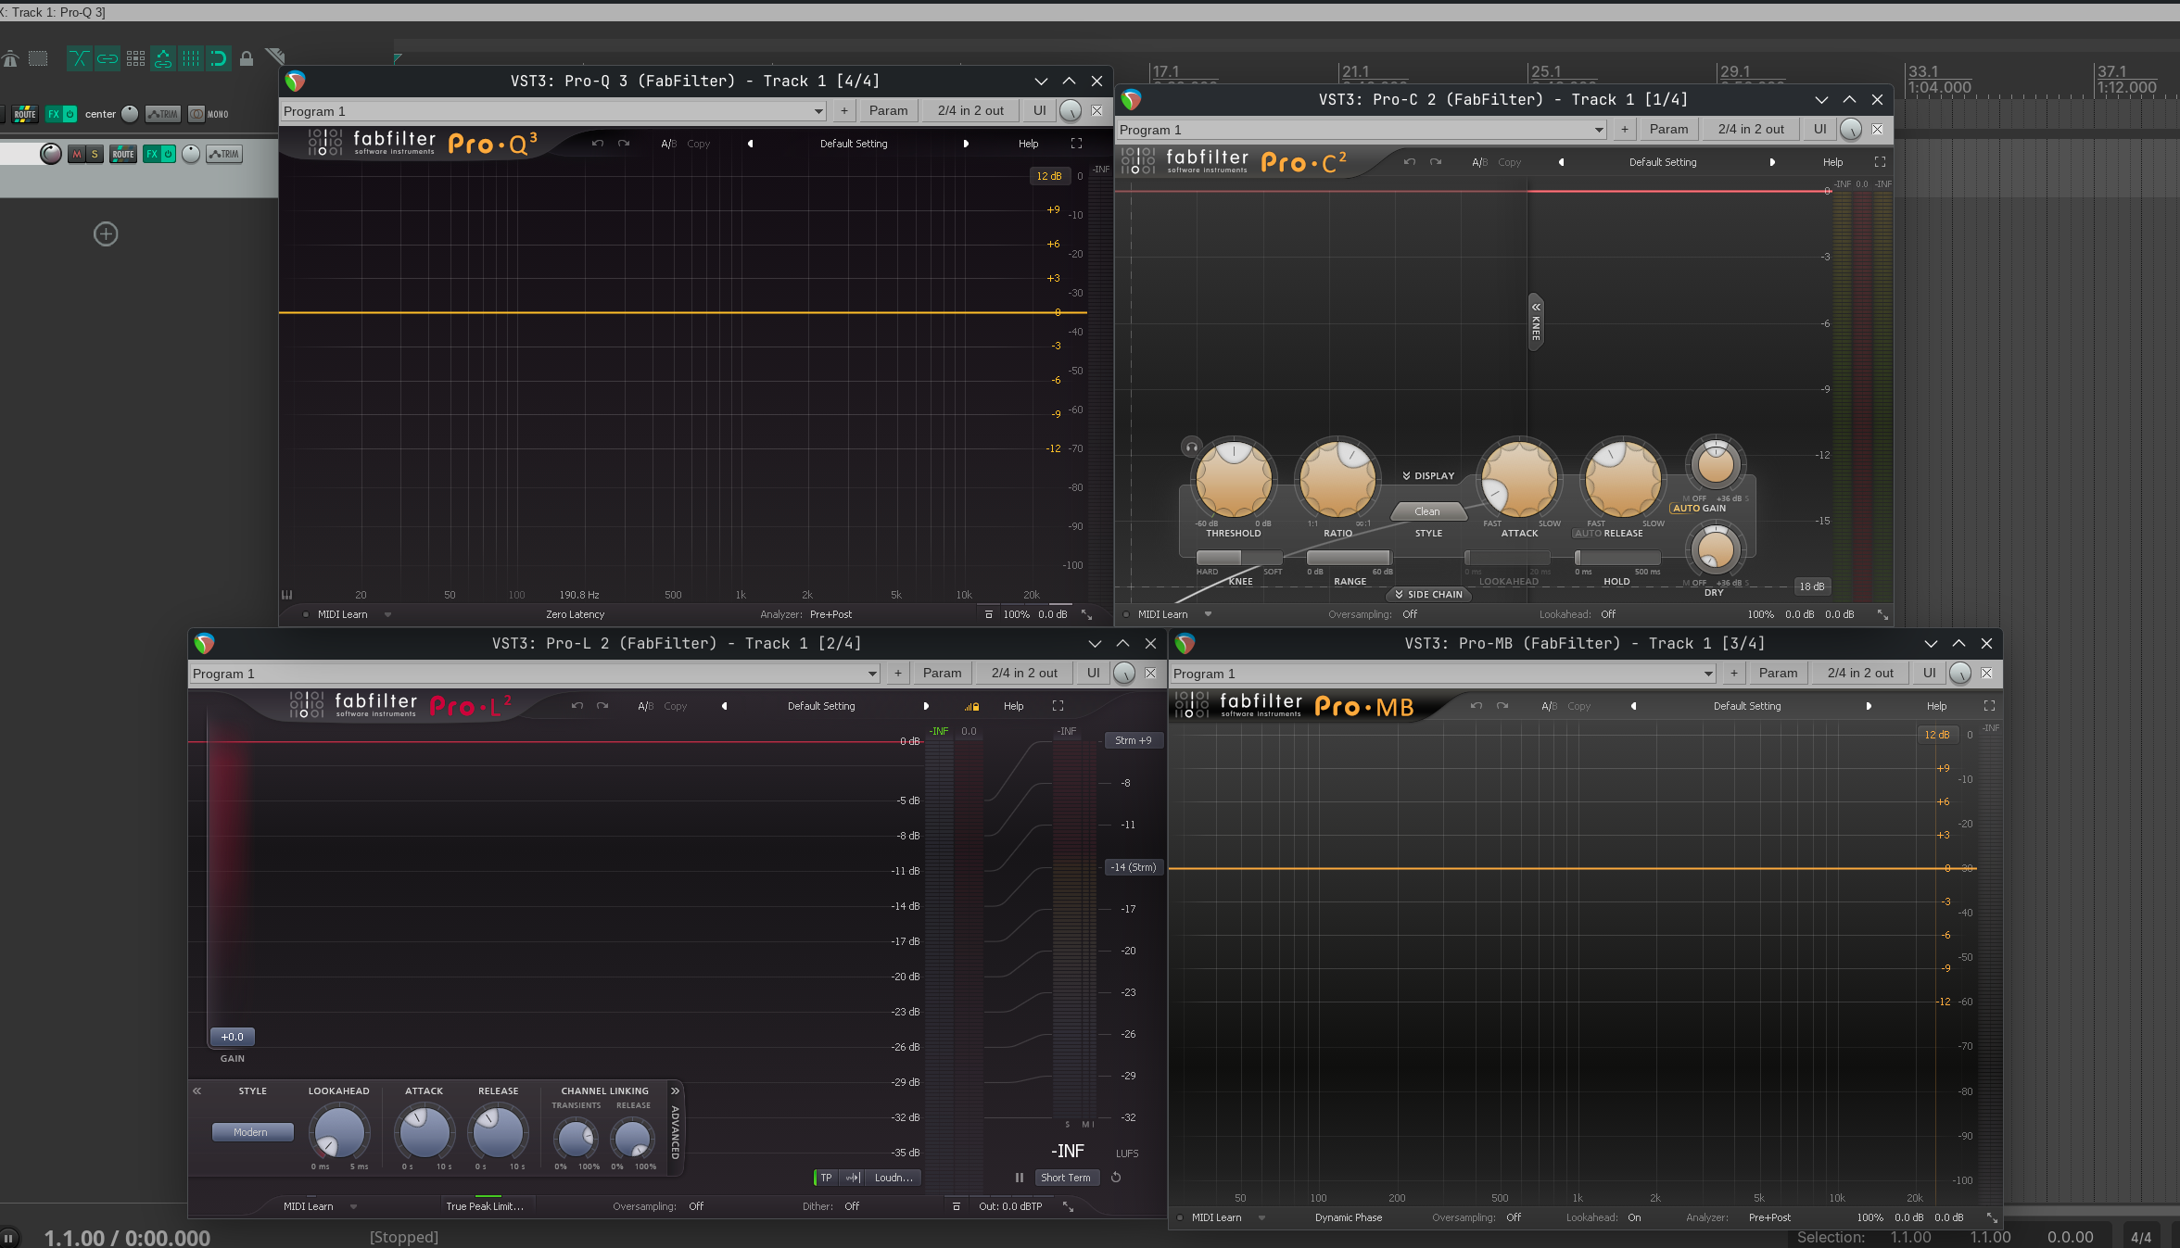Viewport: 2180px width, 1248px height.
Task: Click the Pro-C 2 KNEE slider
Action: tap(1240, 558)
